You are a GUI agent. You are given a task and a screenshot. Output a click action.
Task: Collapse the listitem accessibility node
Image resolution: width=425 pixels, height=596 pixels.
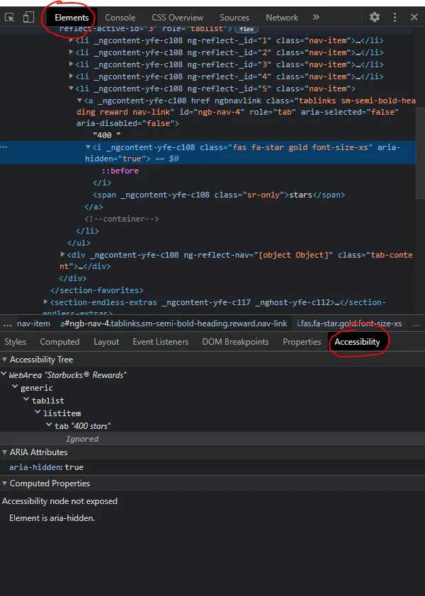pos(38,412)
